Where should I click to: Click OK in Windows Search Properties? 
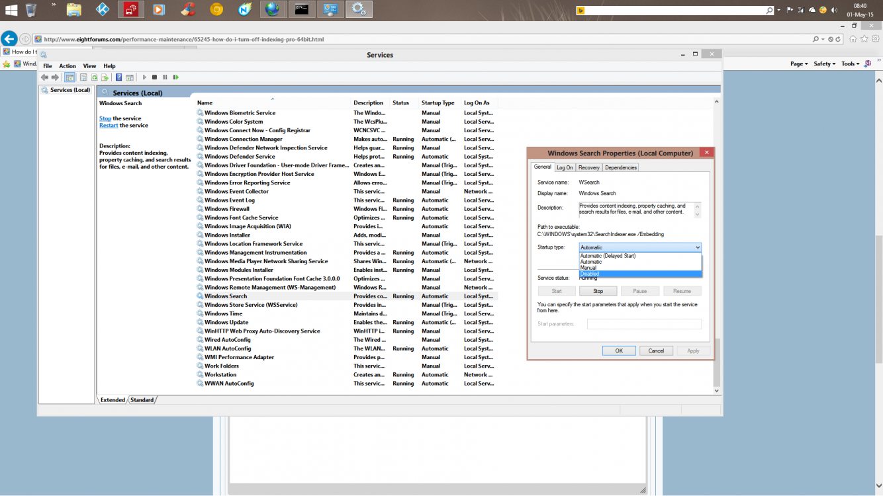click(x=619, y=351)
